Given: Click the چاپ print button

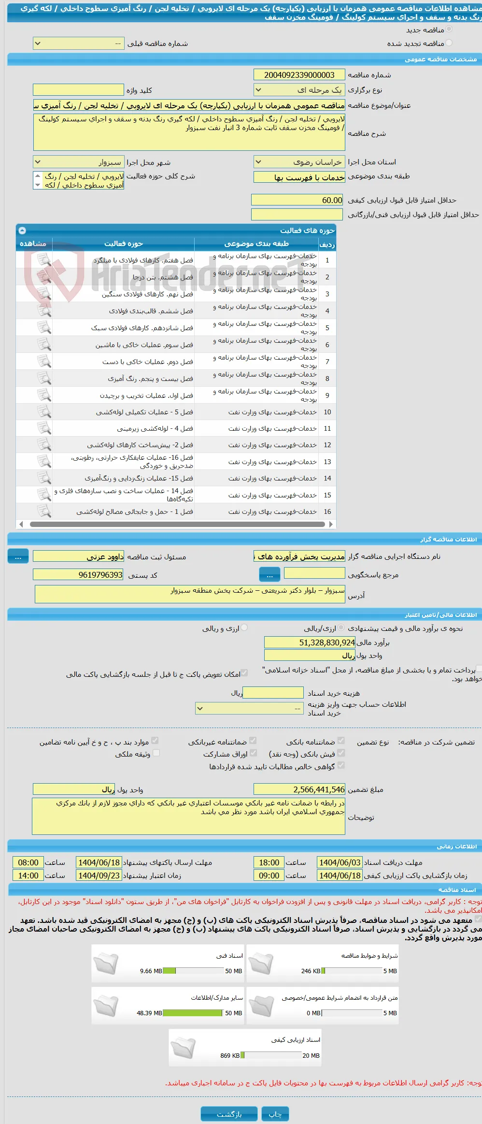Looking at the screenshot, I should [x=275, y=1114].
